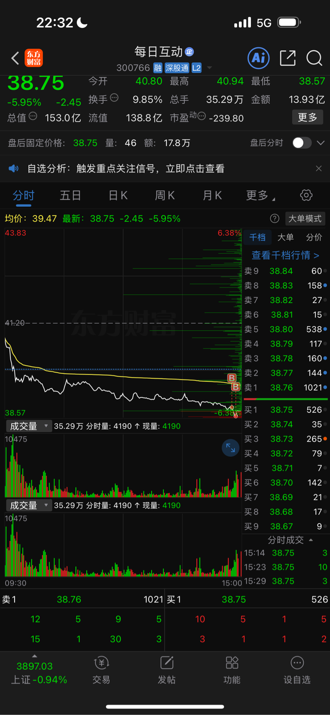Viewport: 330px width, 715px height.
Task: Expand the after-hours section chevron
Action: pyautogui.click(x=321, y=143)
